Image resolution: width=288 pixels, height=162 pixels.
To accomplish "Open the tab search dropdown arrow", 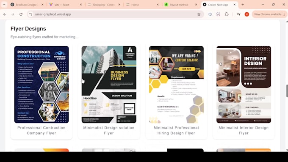I will point(4,5).
